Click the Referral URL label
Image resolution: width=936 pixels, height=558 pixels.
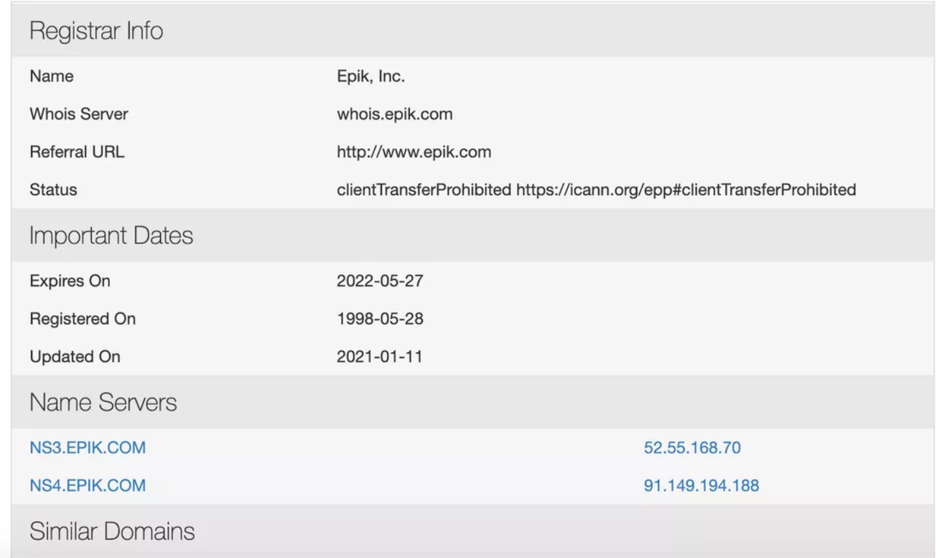[x=77, y=152]
